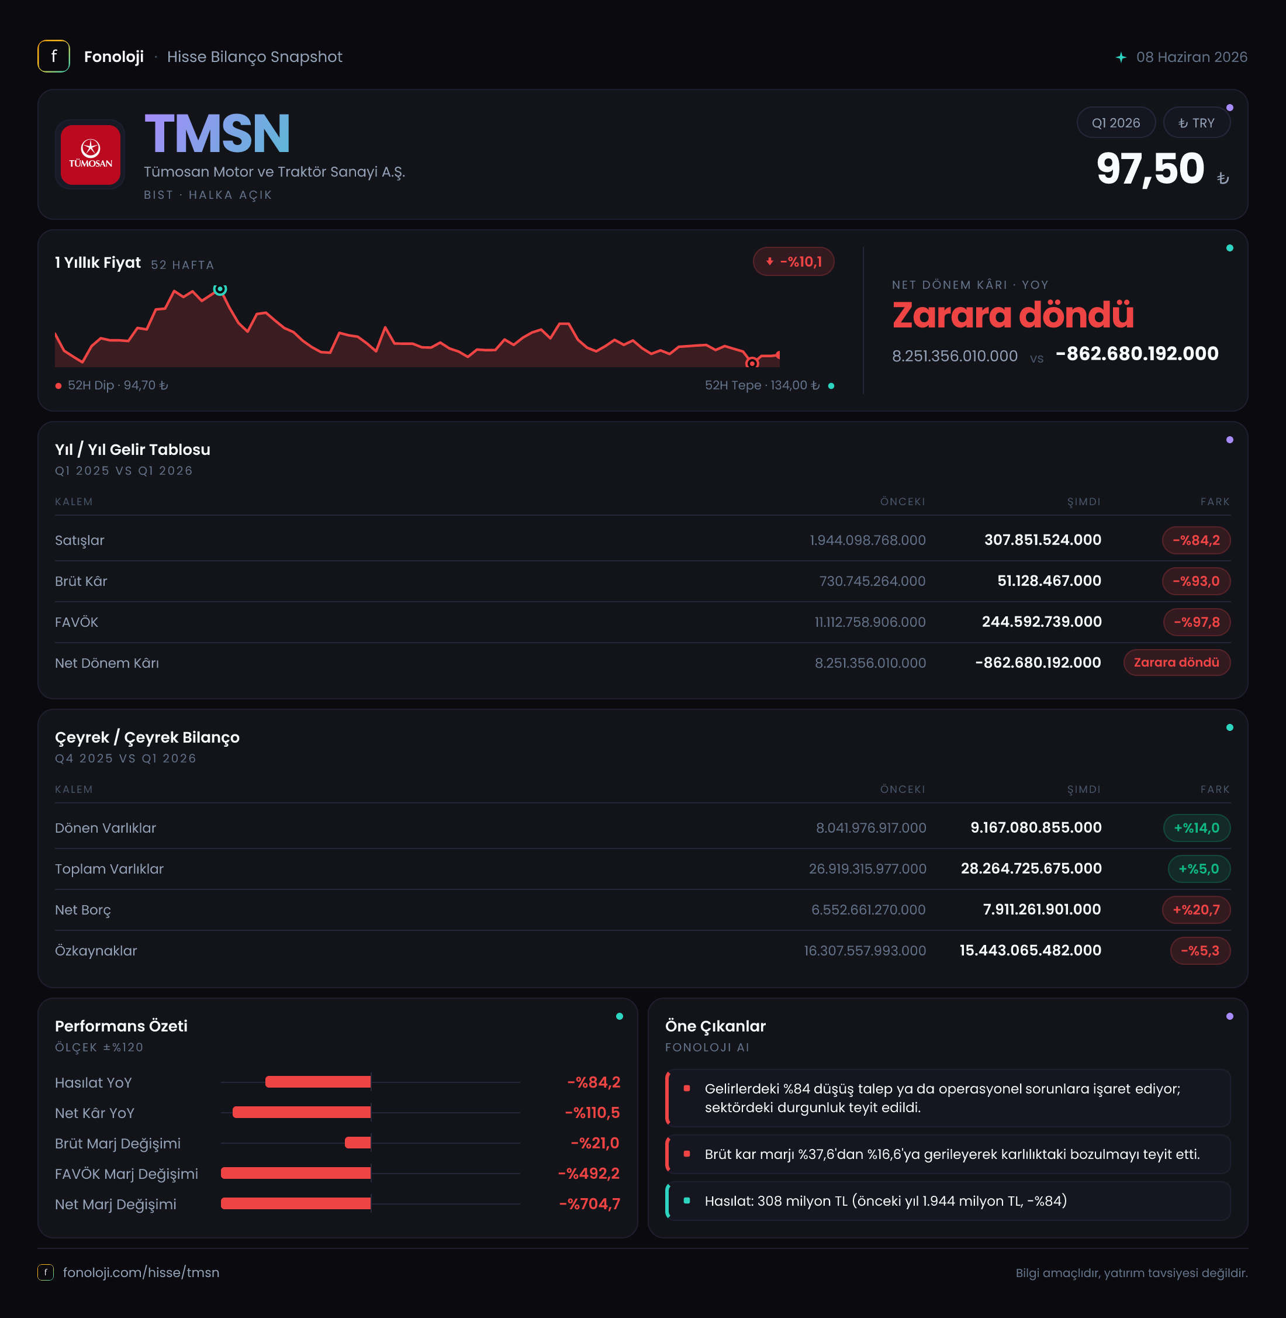1286x1318 pixels.
Task: Select the TRY currency pill
Action: pos(1196,123)
